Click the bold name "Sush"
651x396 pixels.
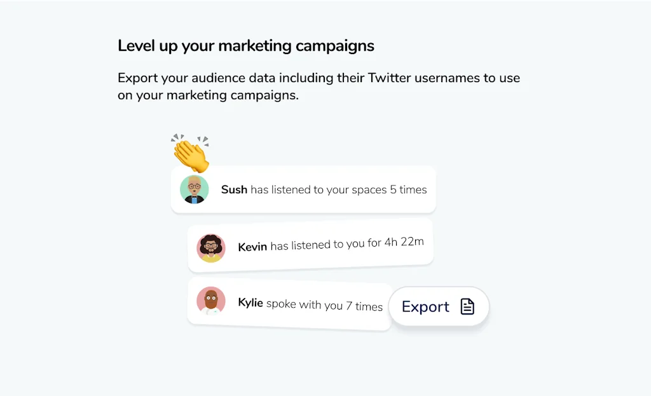point(234,189)
